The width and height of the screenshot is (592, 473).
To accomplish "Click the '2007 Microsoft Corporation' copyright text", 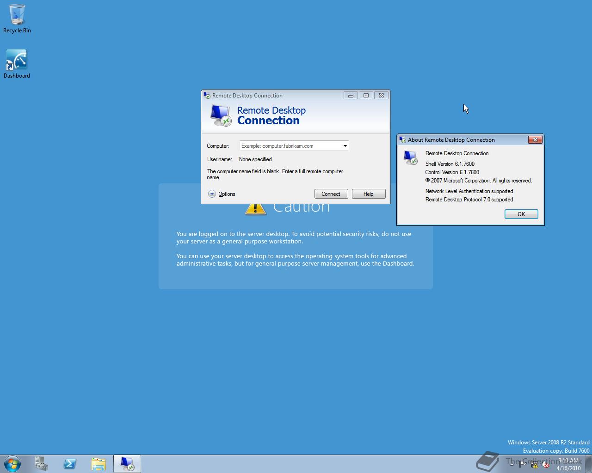I will (x=479, y=181).
